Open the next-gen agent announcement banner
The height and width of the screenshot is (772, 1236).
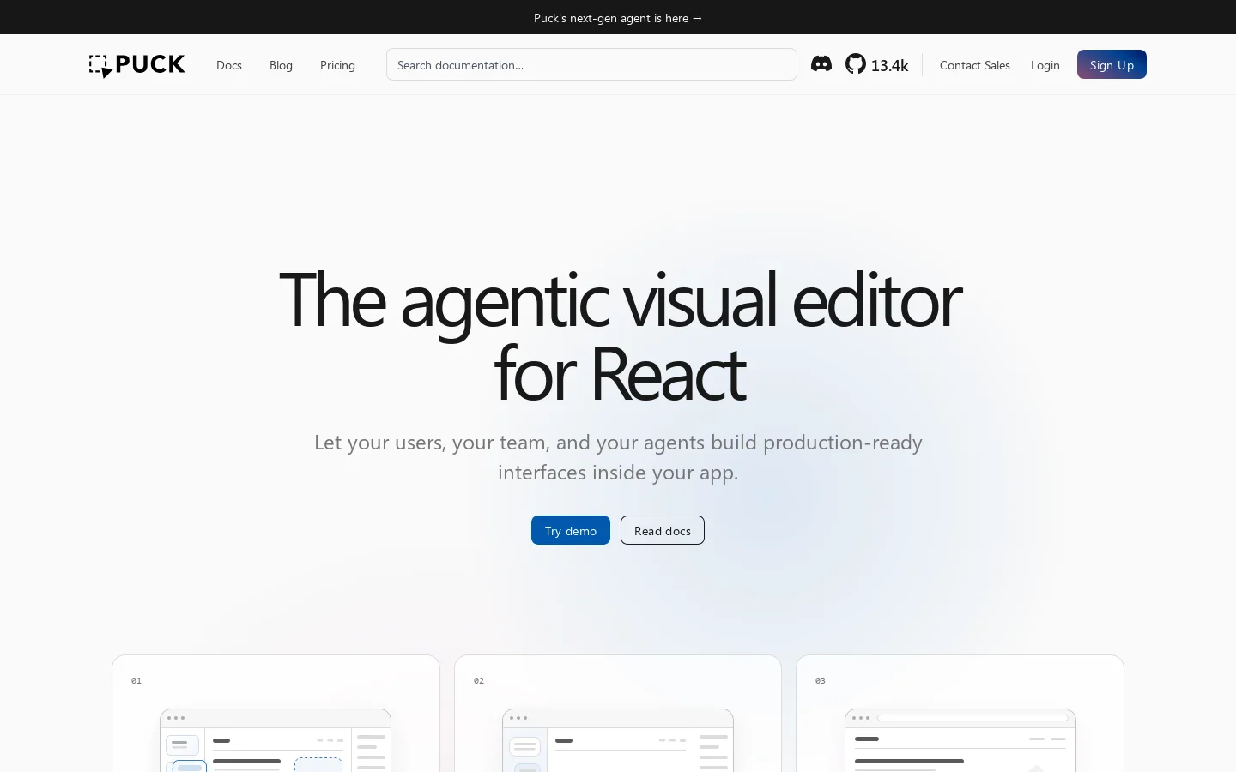[618, 17]
